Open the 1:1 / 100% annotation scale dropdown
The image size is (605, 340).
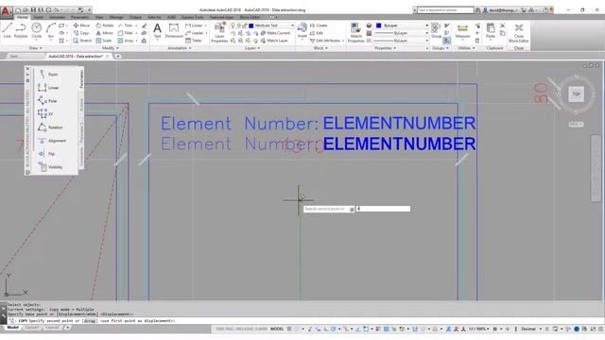479,329
